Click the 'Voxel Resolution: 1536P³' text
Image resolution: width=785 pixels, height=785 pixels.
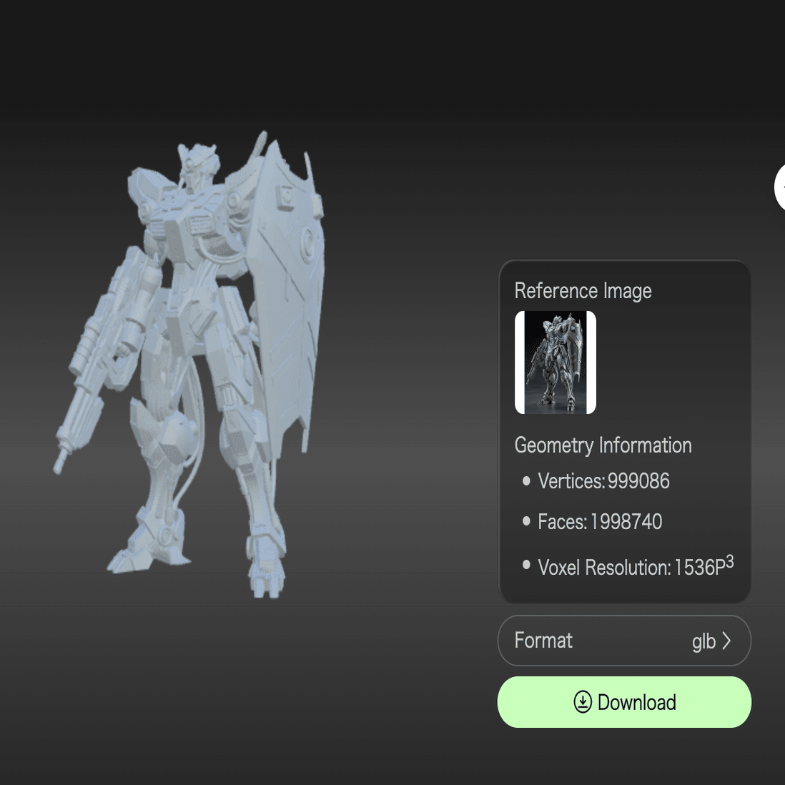click(x=636, y=566)
